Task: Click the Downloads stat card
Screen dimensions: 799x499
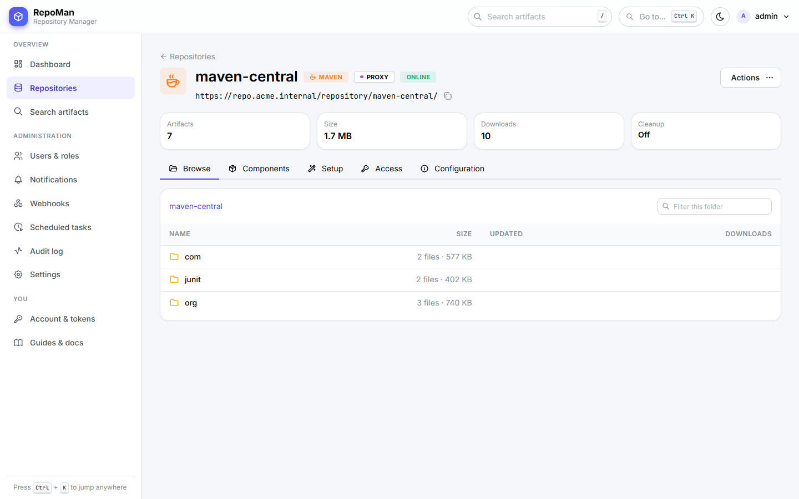Action: 549,131
